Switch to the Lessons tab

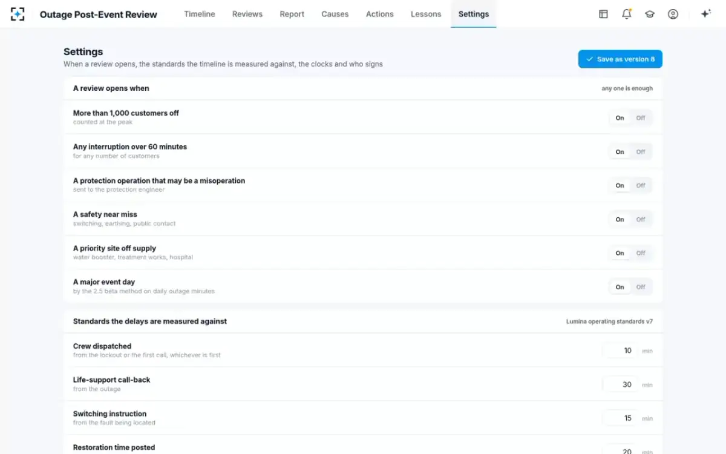click(x=426, y=14)
